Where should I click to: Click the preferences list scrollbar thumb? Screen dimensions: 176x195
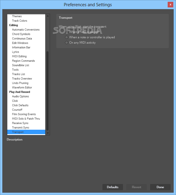click(48, 91)
